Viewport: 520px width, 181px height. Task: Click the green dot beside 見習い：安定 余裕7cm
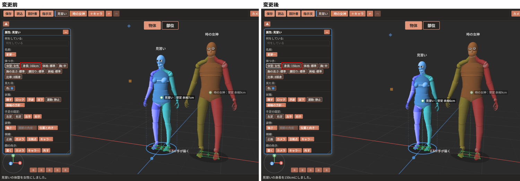coord(162,98)
